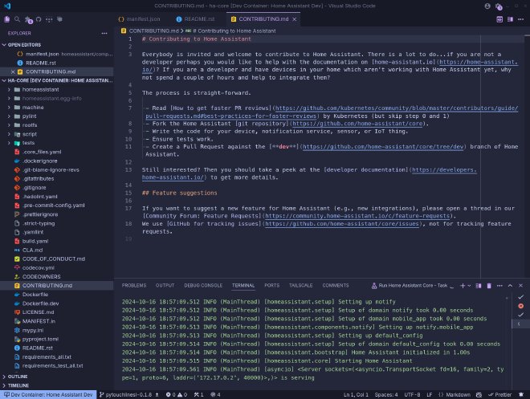Change encoding UTF-8

(412, 395)
